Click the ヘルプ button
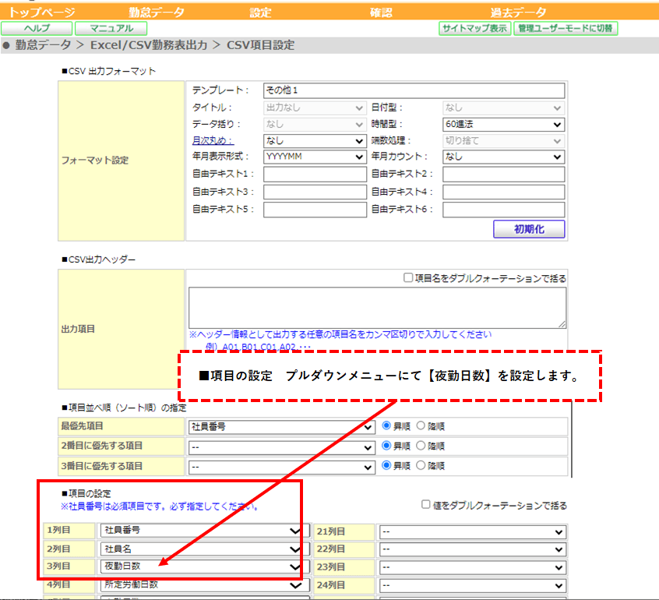Image resolution: width=659 pixels, height=600 pixels. click(37, 29)
